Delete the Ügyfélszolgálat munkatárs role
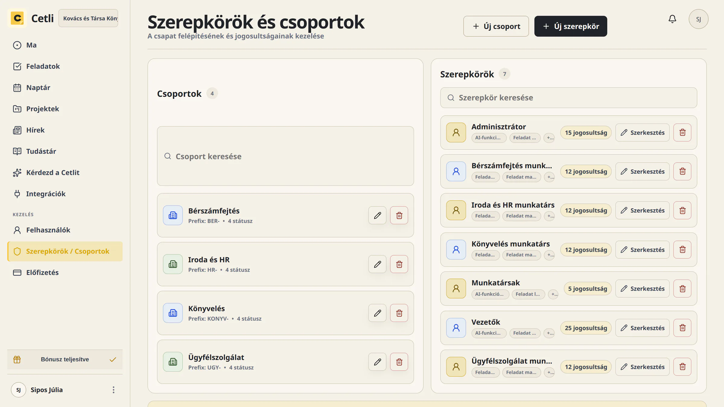Image resolution: width=724 pixels, height=407 pixels. 682,367
